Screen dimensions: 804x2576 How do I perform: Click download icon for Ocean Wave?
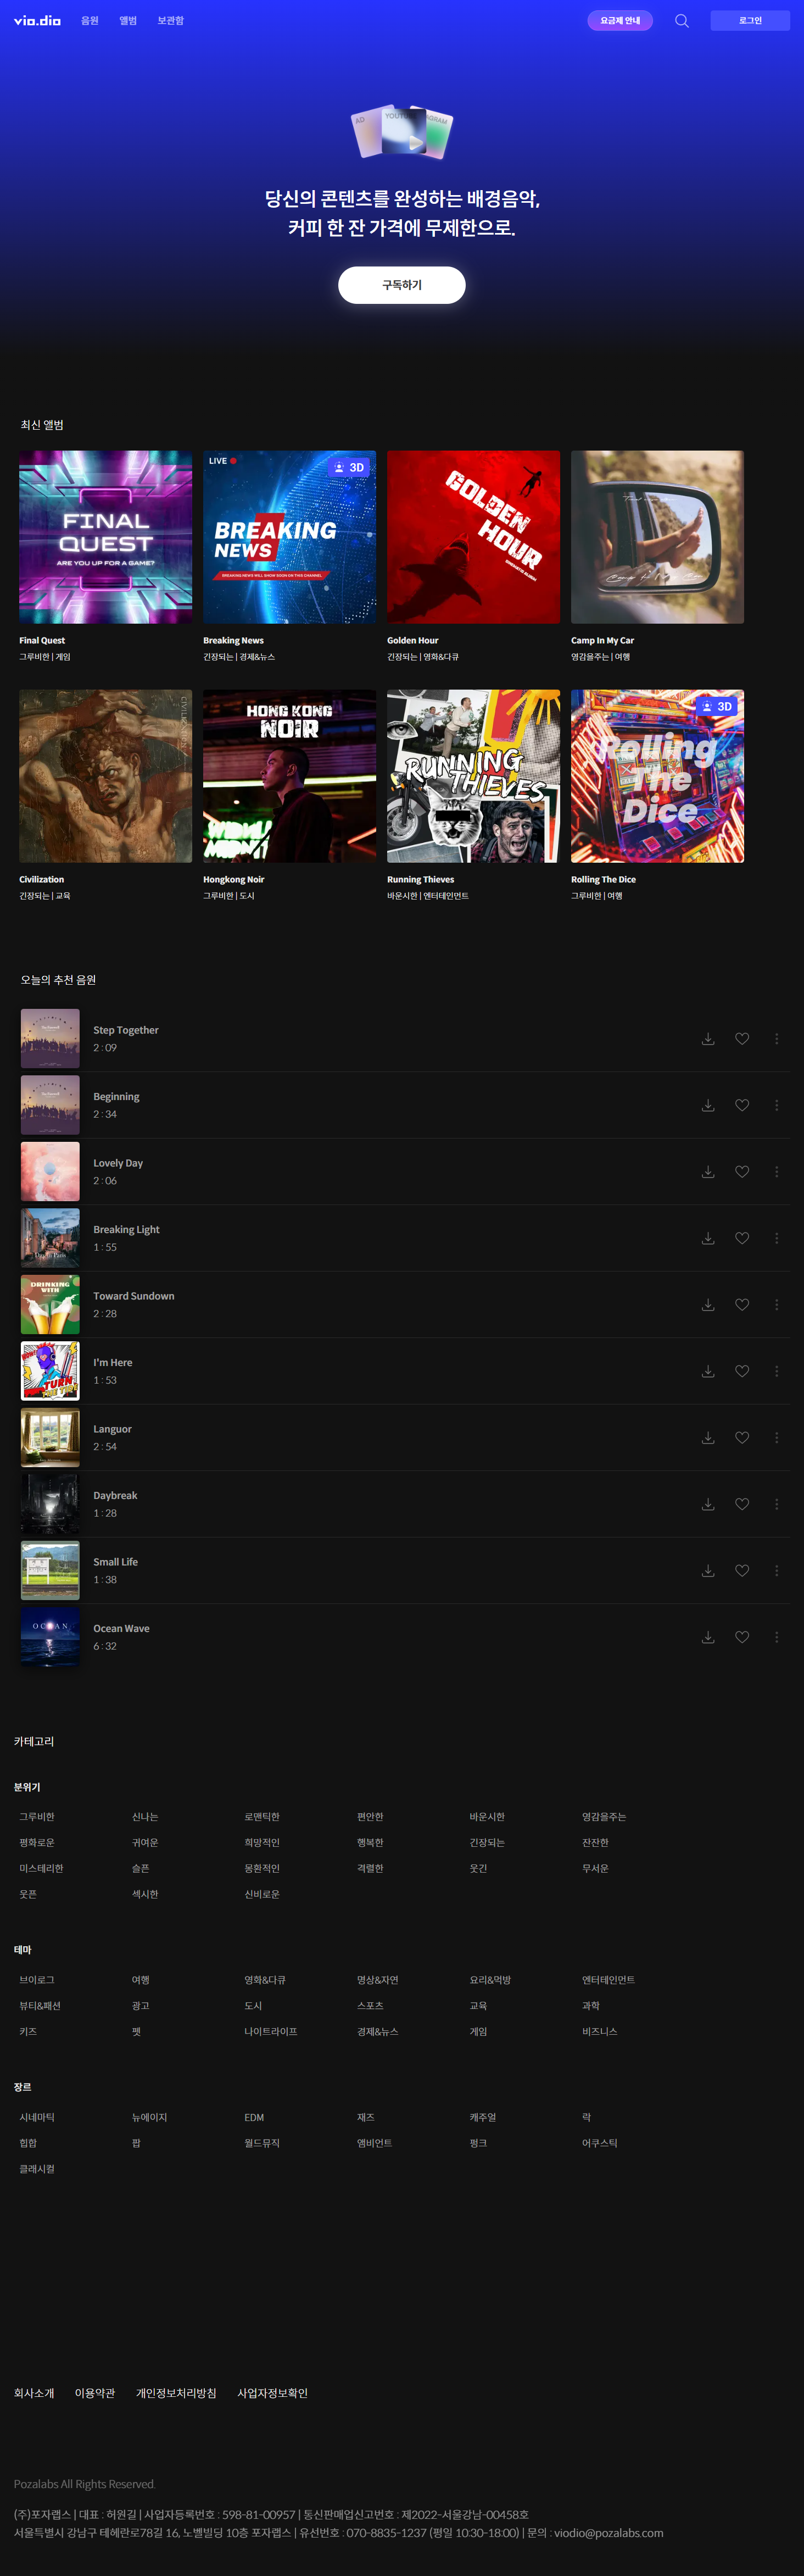[x=707, y=1637]
